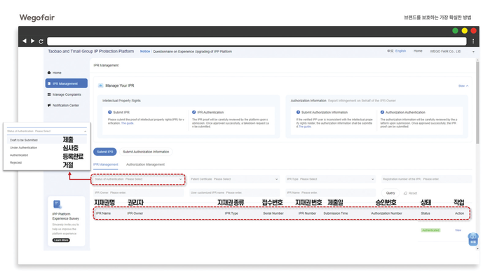Click the IPP Platform survey card icon
This screenshot has height=275, width=490.
tap(57, 204)
